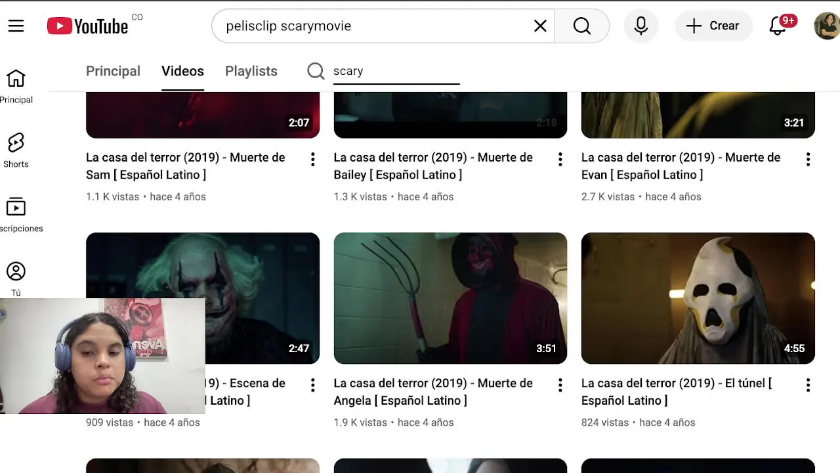Play the 3:21 thumbnail video
This screenshot has width=840, height=473.
pyautogui.click(x=698, y=115)
